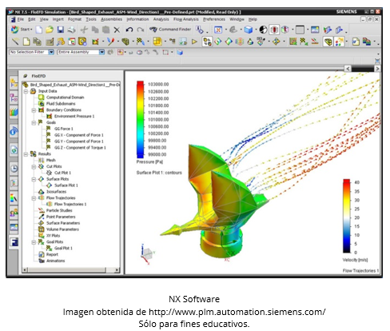Image resolution: width=390 pixels, height=331 pixels.
Task: Click the Boundary Condition toolbar icon
Action: point(95,42)
